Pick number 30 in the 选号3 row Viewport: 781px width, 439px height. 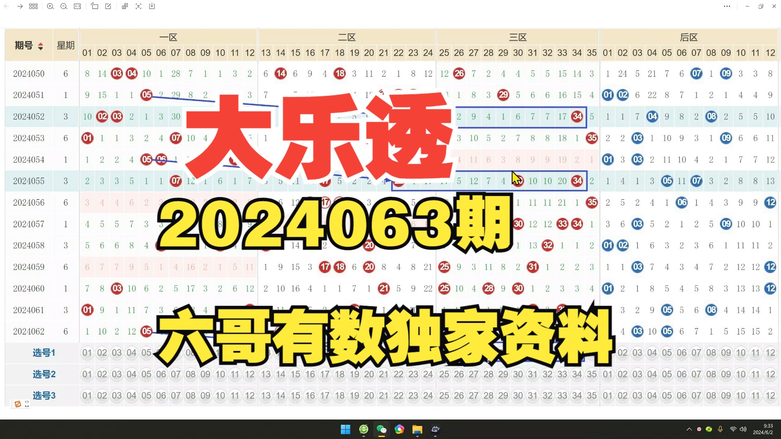(518, 396)
